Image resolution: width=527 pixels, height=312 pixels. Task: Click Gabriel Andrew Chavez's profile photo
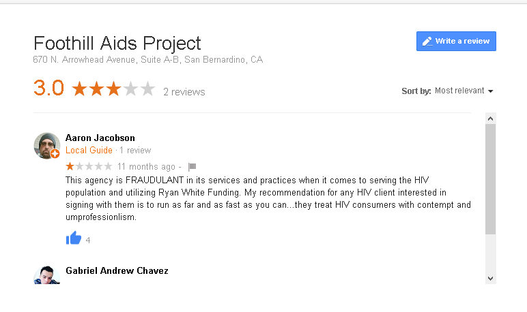(46, 275)
